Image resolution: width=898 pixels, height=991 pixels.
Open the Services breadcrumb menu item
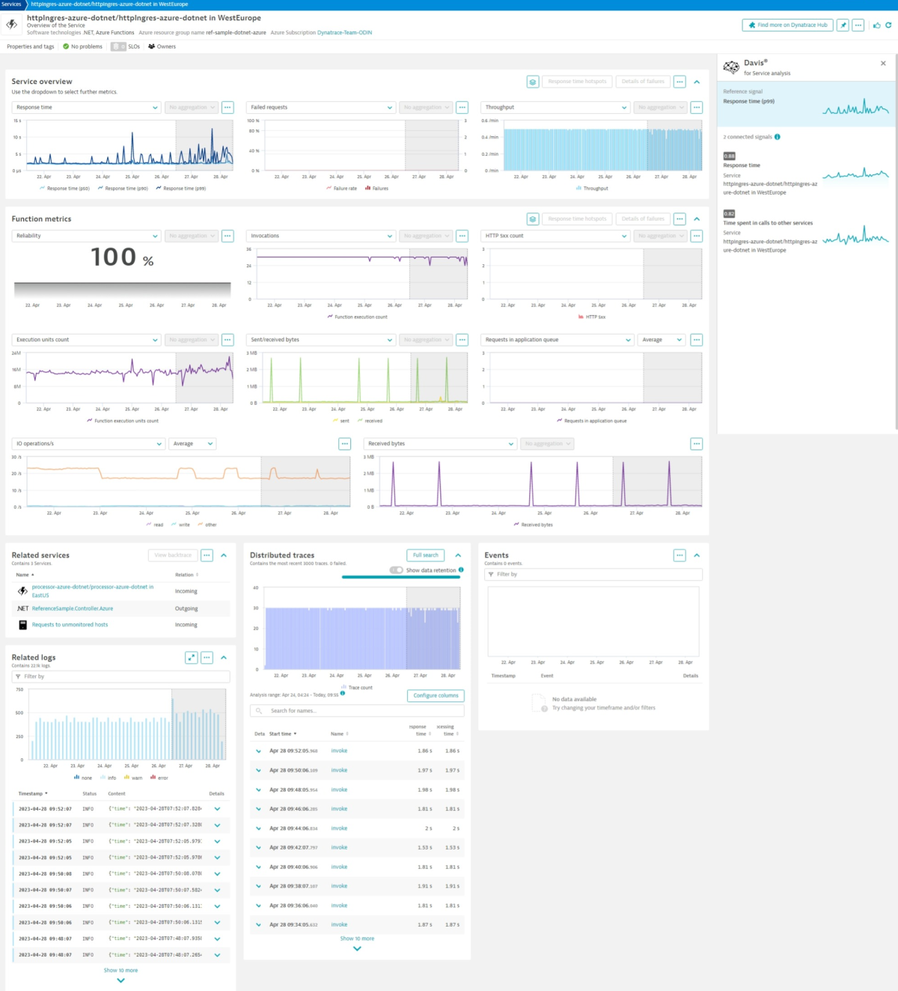pos(12,4)
